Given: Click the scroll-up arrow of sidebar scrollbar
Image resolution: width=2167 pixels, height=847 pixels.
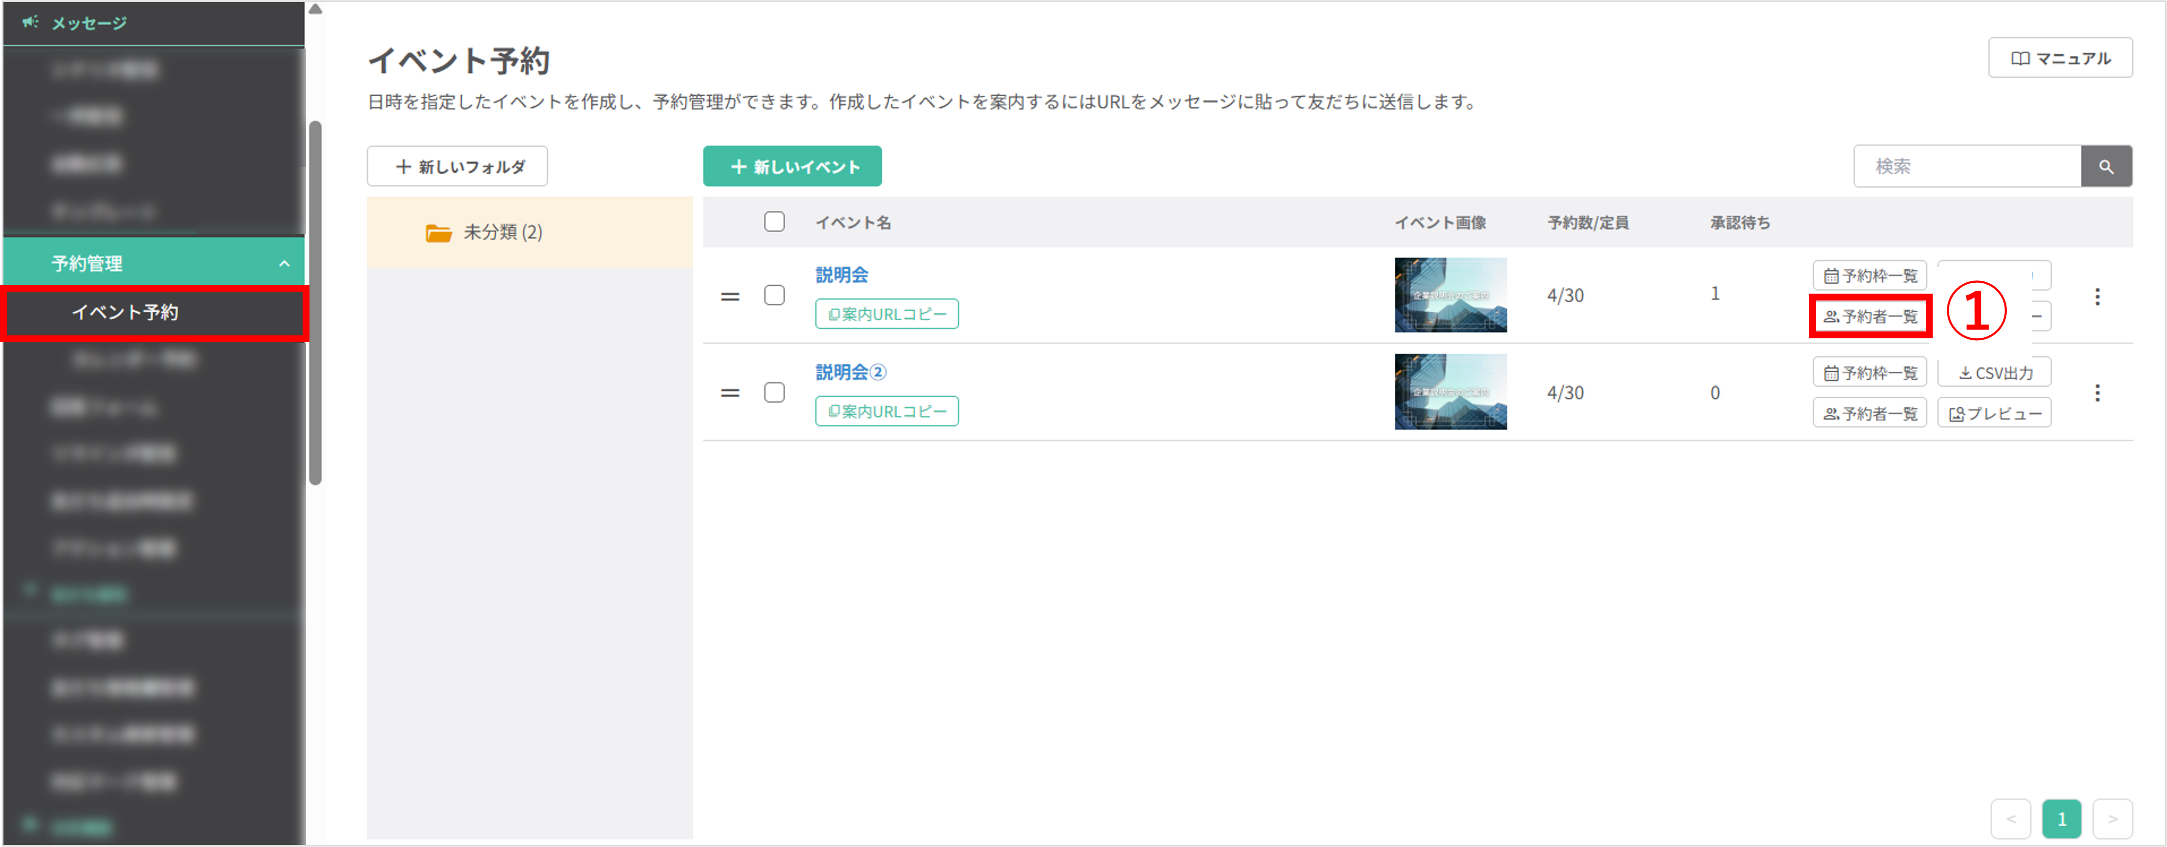Looking at the screenshot, I should [x=315, y=9].
